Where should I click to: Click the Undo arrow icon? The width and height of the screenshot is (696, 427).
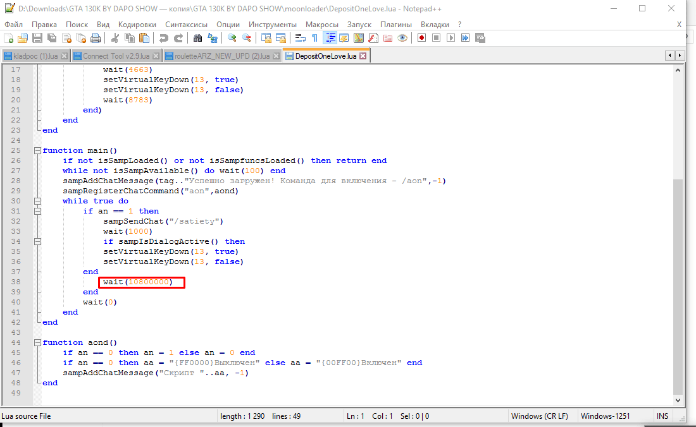tap(164, 38)
